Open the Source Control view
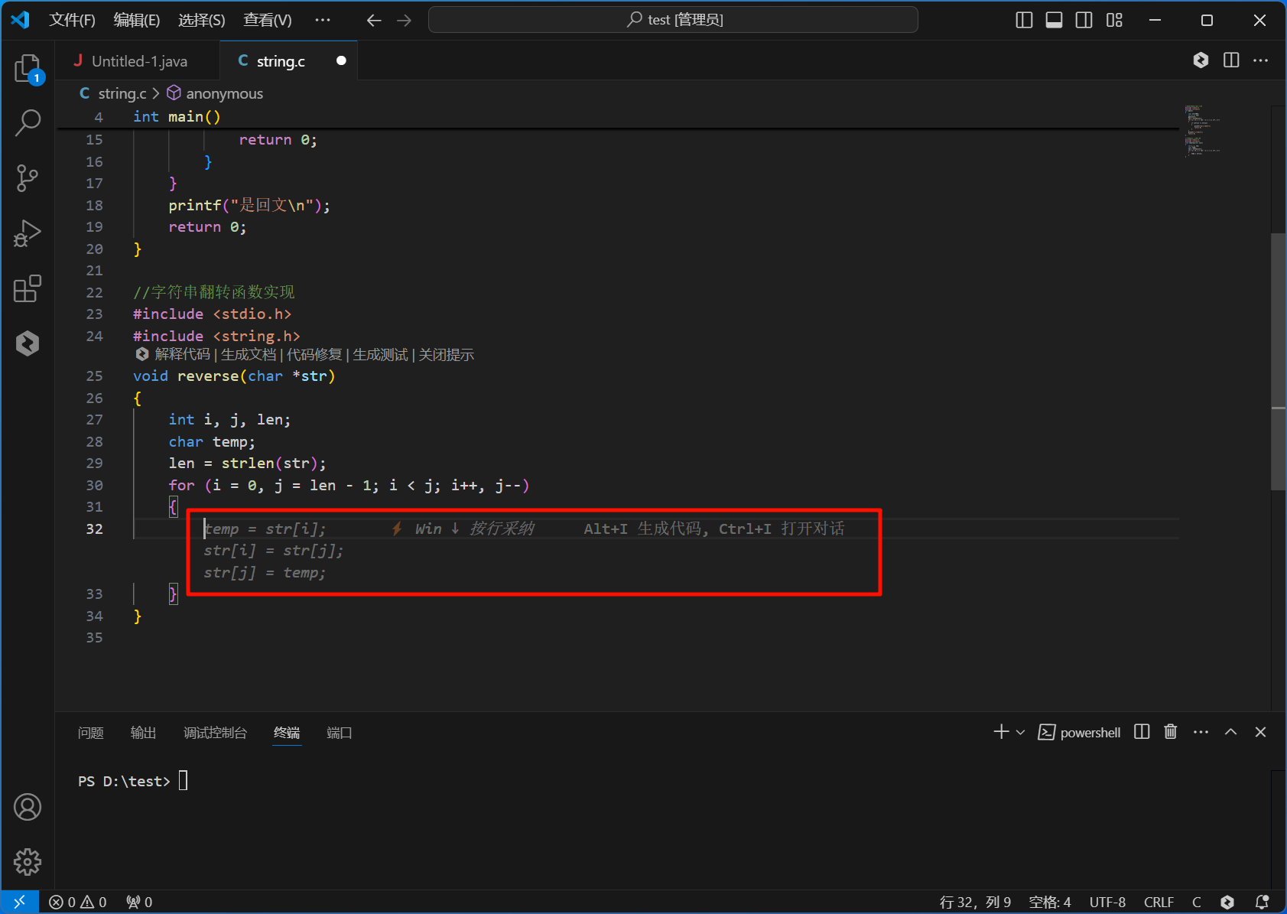The width and height of the screenshot is (1287, 914). tap(28, 178)
